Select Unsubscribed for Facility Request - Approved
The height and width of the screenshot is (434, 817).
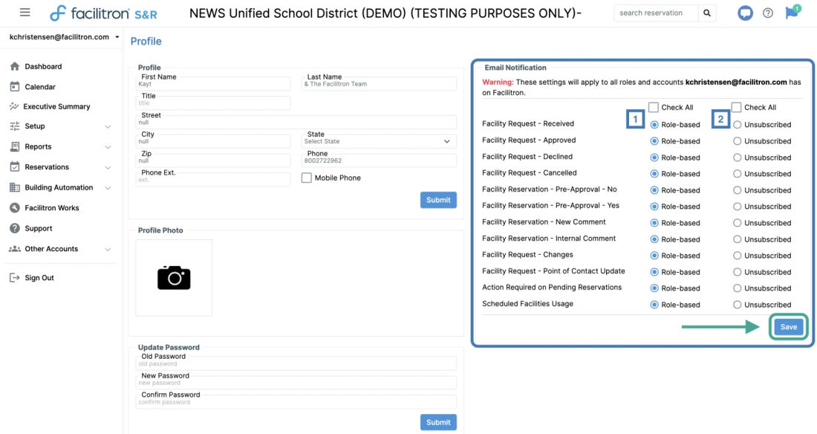(738, 141)
